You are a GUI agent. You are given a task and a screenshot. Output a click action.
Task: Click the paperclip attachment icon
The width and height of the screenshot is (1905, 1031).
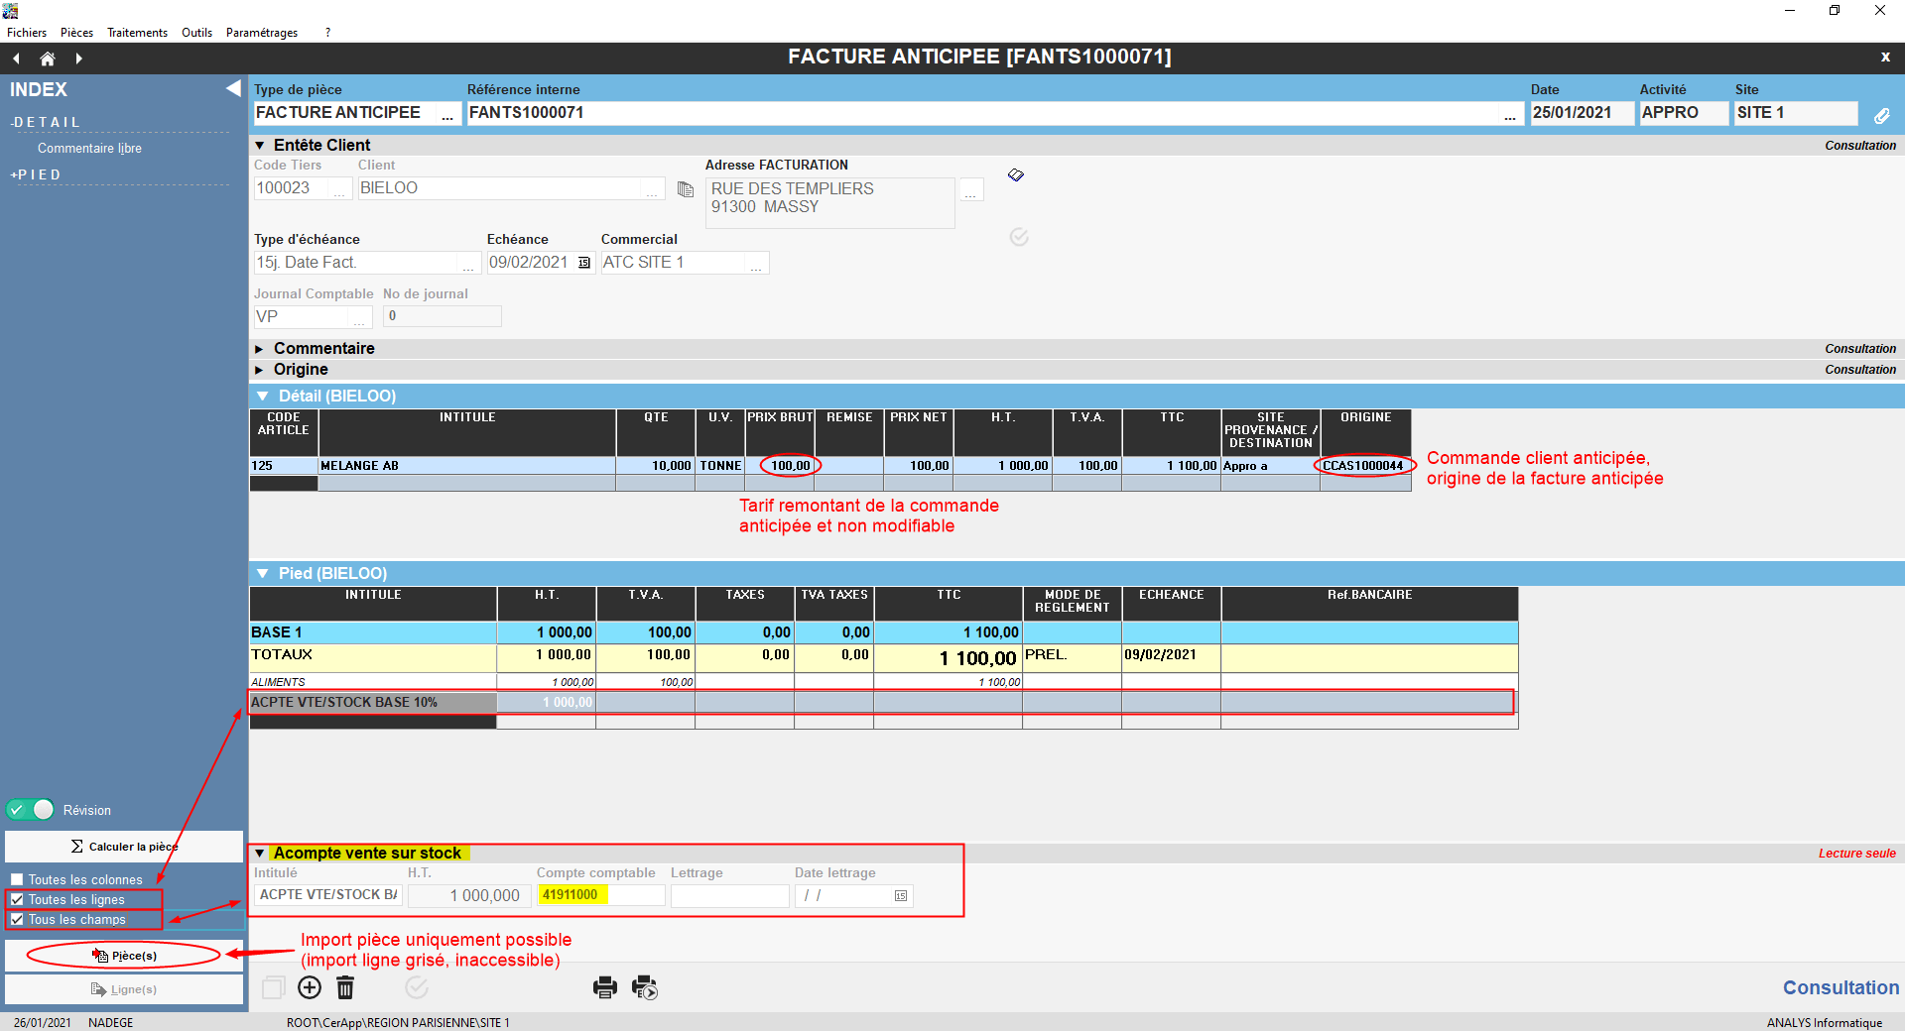click(x=1881, y=115)
